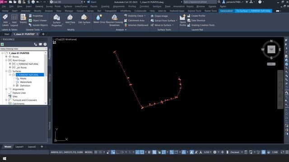Click the Data Shortcut button

click(196, 20)
